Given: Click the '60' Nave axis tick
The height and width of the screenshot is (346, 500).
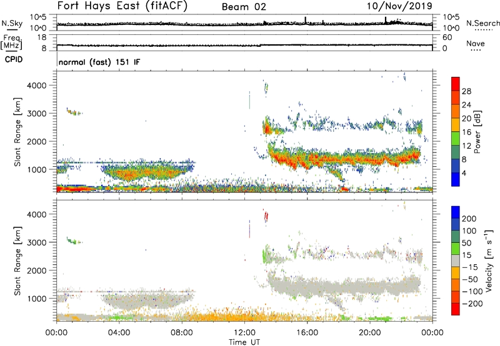Looking at the screenshot, I should [x=447, y=37].
